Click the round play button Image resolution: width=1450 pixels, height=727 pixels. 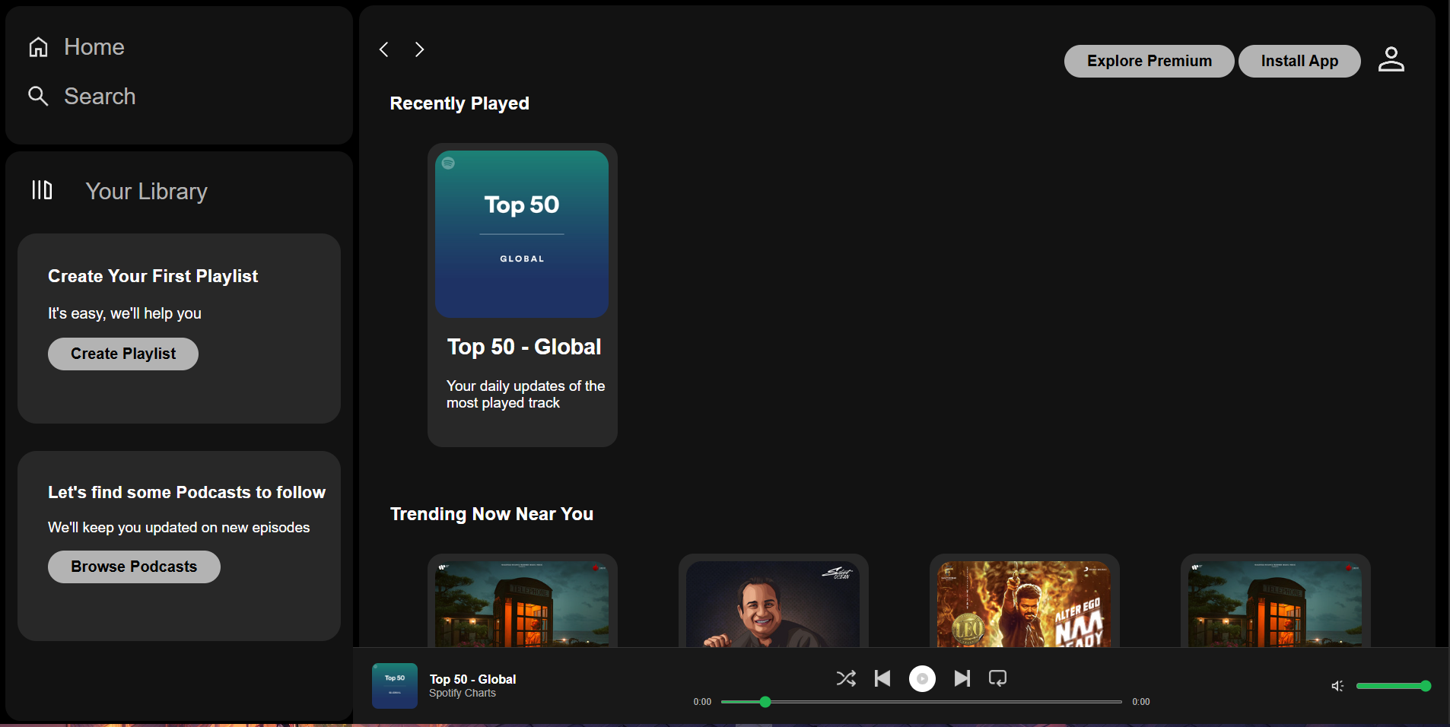[x=923, y=678]
